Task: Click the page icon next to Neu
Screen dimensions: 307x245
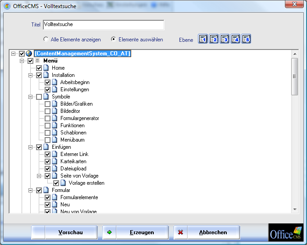Action: point(55,205)
